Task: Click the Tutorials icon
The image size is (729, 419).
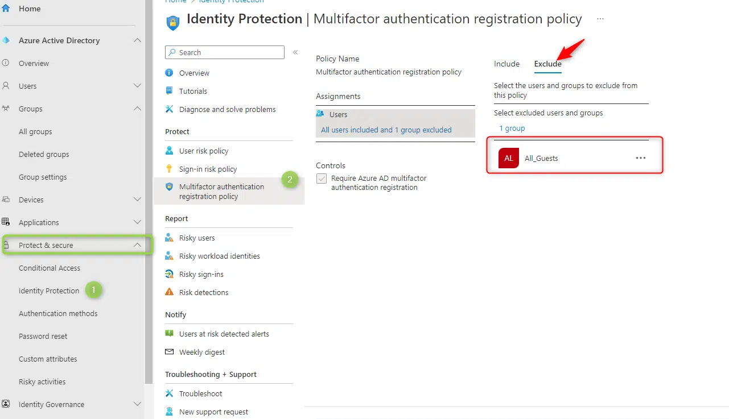Action: [169, 91]
